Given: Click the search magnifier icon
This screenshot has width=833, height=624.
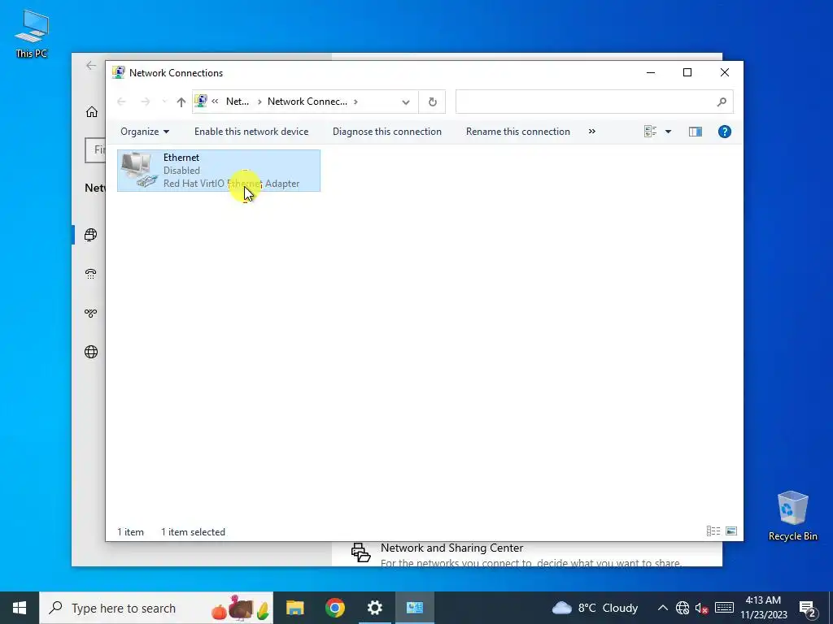Looking at the screenshot, I should click(722, 102).
